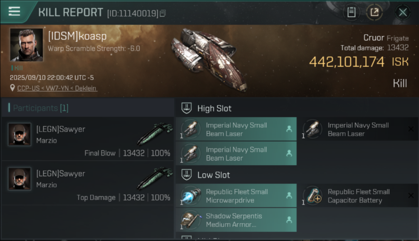Click the clipboard copy report icon

point(351,13)
